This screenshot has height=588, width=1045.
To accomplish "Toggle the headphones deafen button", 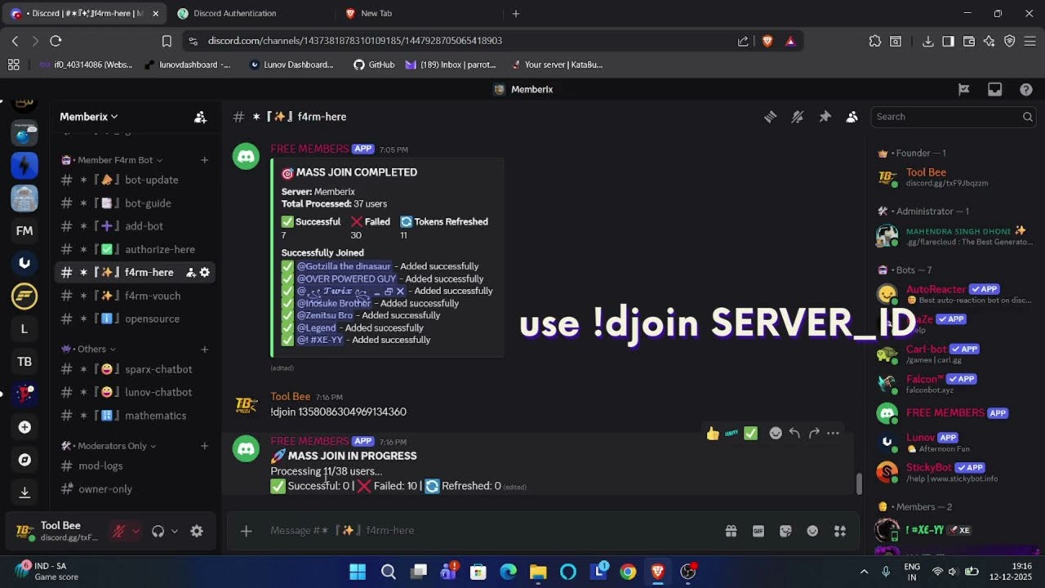I will (x=158, y=531).
